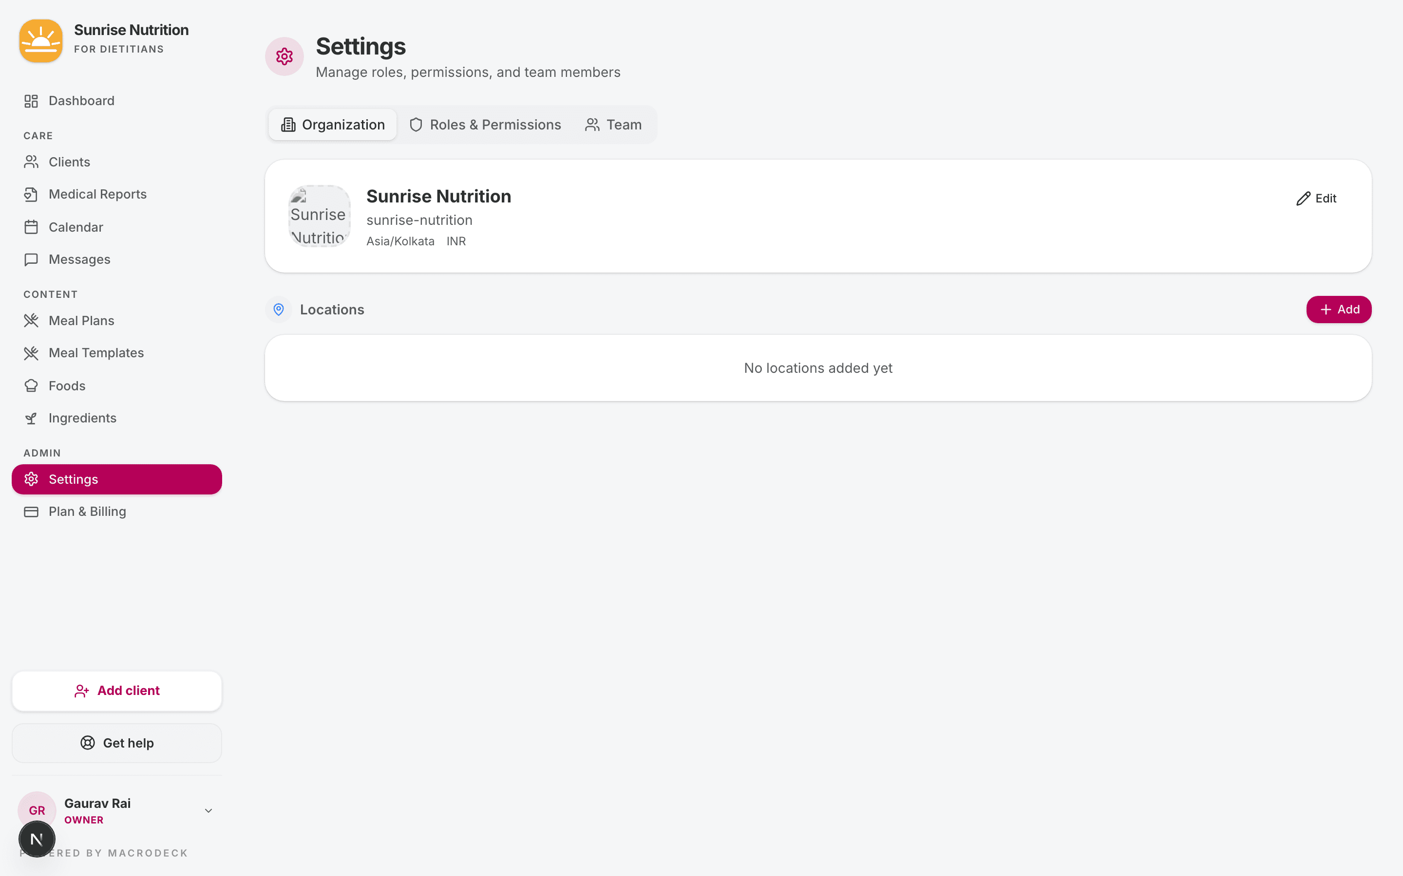Screen dimensions: 1403x876
Task: Click the Ingredients sprout icon
Action: (x=31, y=419)
